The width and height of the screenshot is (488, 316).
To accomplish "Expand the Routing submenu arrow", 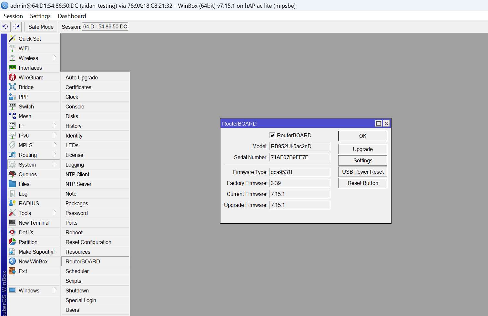I will pos(55,154).
